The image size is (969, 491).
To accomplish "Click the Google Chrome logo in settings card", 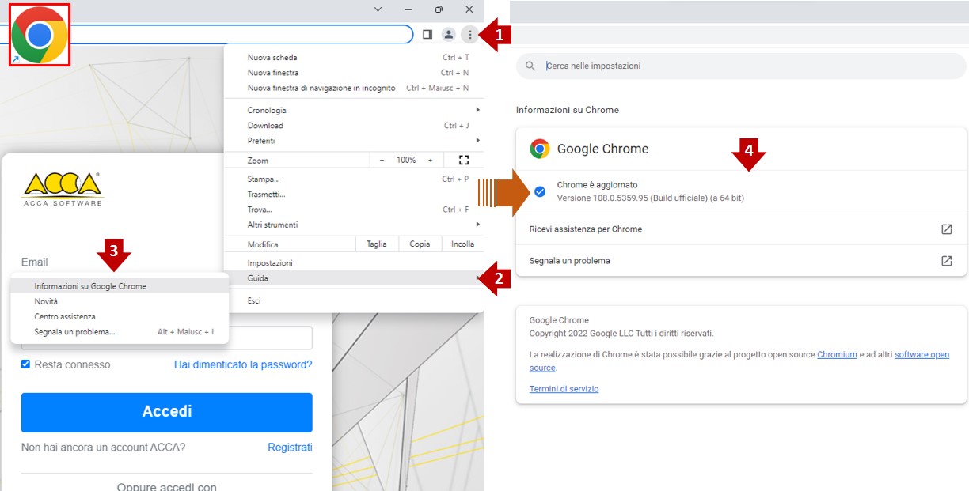I will (x=540, y=149).
